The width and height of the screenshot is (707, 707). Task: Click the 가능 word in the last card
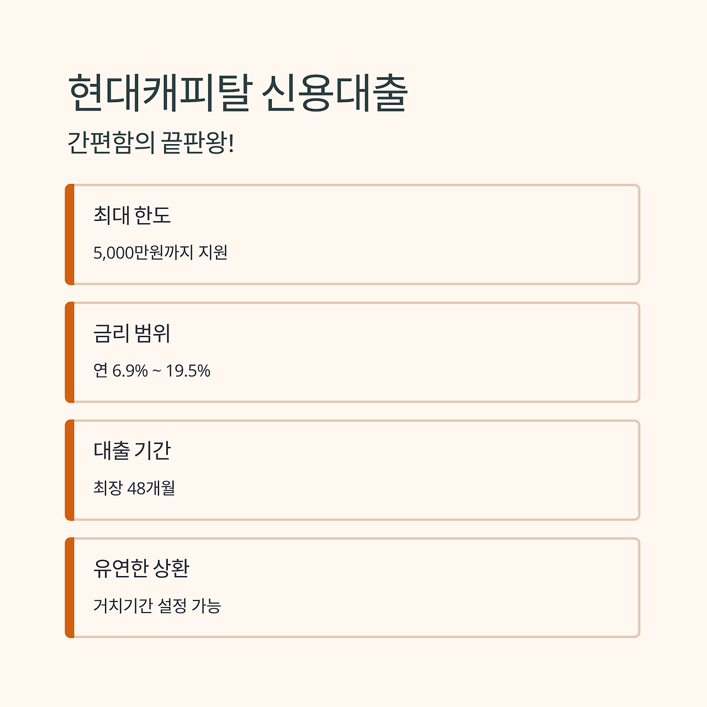[x=207, y=606]
